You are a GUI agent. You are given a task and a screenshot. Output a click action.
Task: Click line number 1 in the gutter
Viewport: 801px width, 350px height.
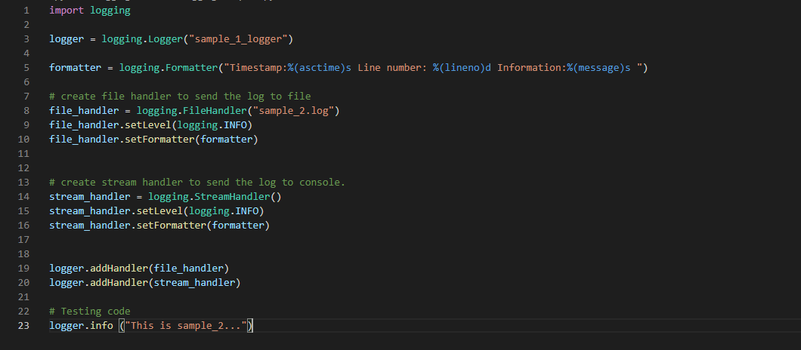coord(26,11)
